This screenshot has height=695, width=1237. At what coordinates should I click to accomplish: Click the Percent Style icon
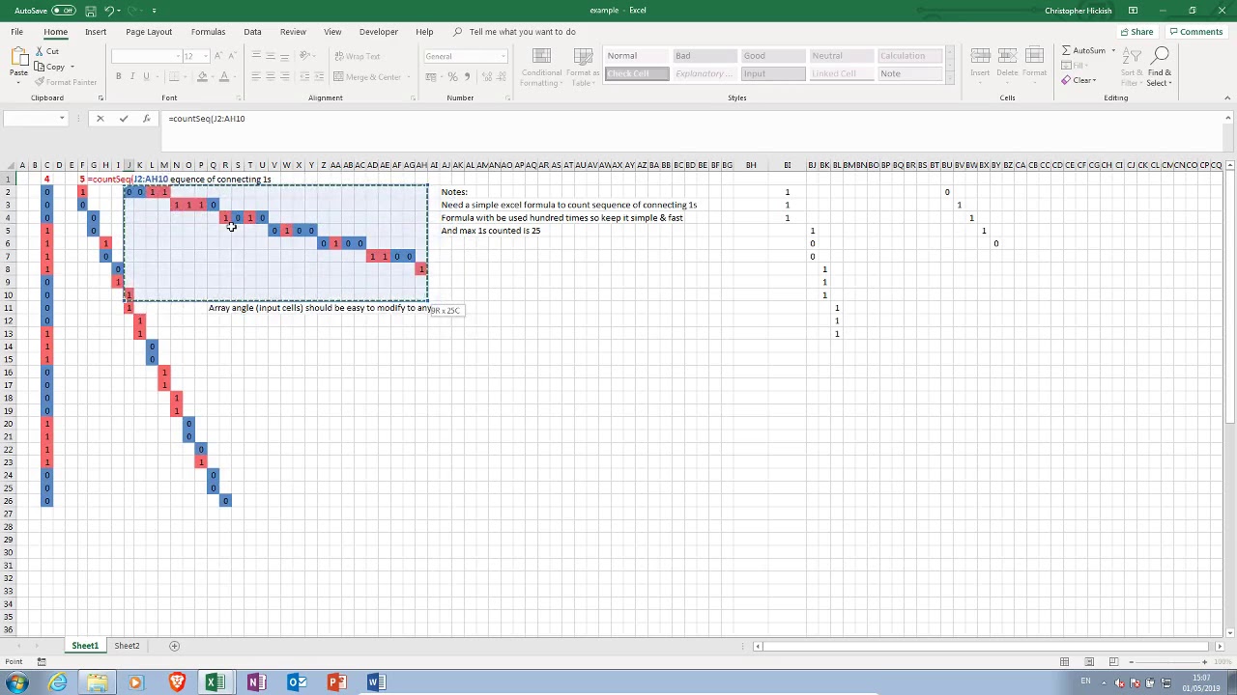(x=452, y=76)
